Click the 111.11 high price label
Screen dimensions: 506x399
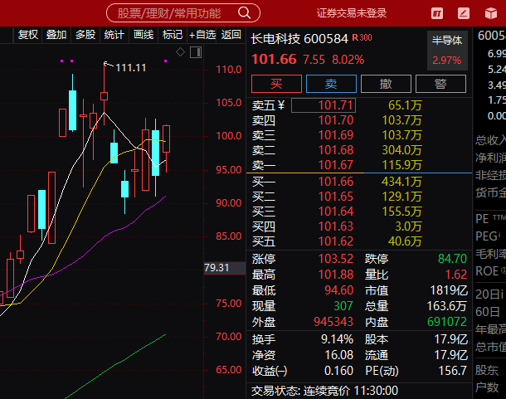point(131,68)
